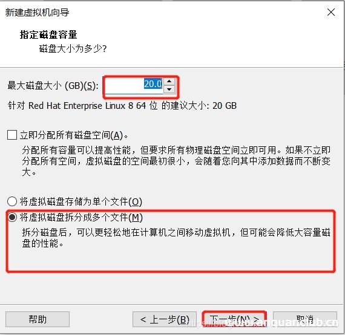Abort wizard via 取消 button
Viewport: 345px width, 335px height.
point(305,319)
